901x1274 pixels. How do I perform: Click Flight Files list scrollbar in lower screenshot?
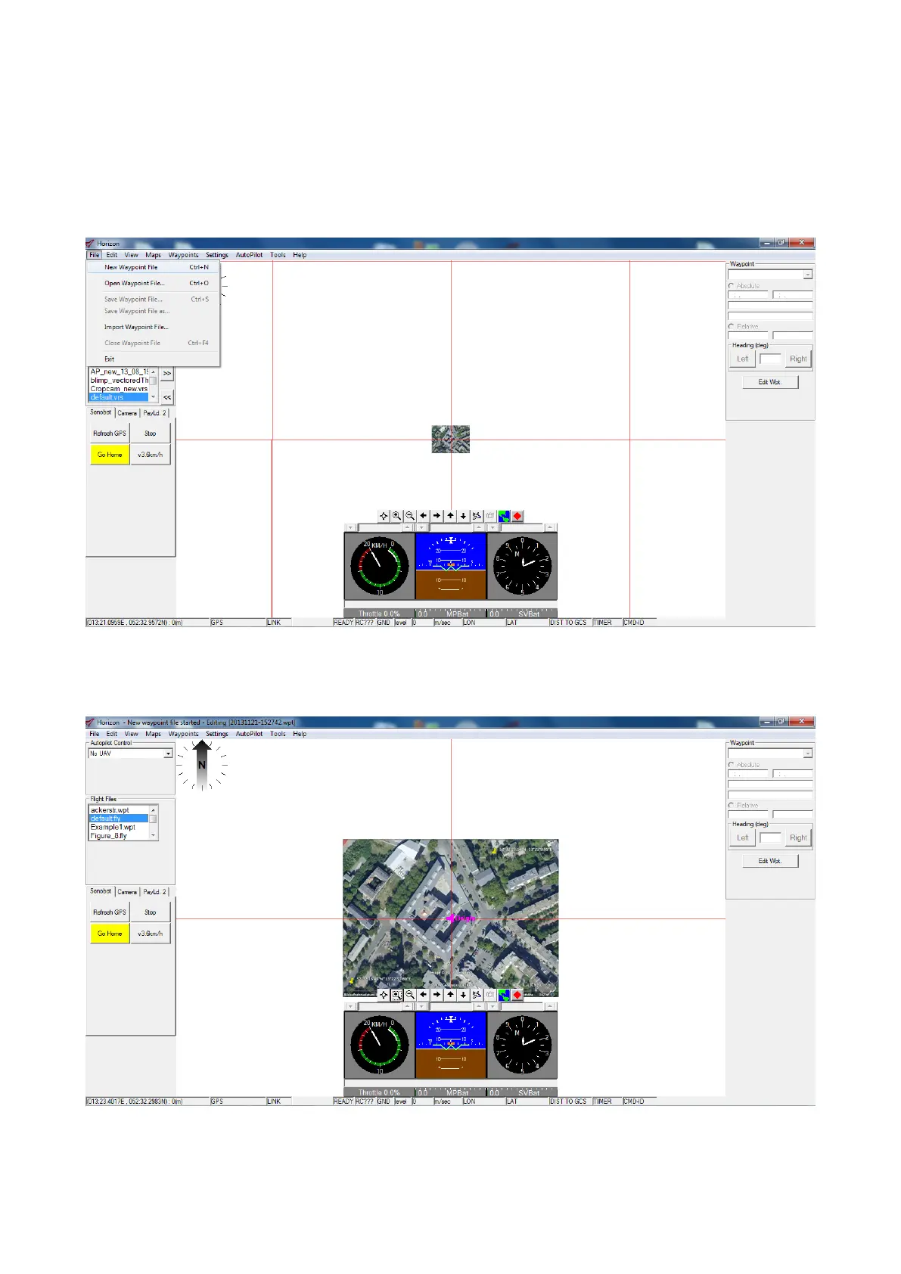coord(154,823)
